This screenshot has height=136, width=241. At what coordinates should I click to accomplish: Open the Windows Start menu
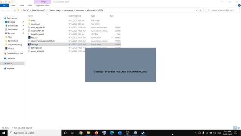[4, 133]
